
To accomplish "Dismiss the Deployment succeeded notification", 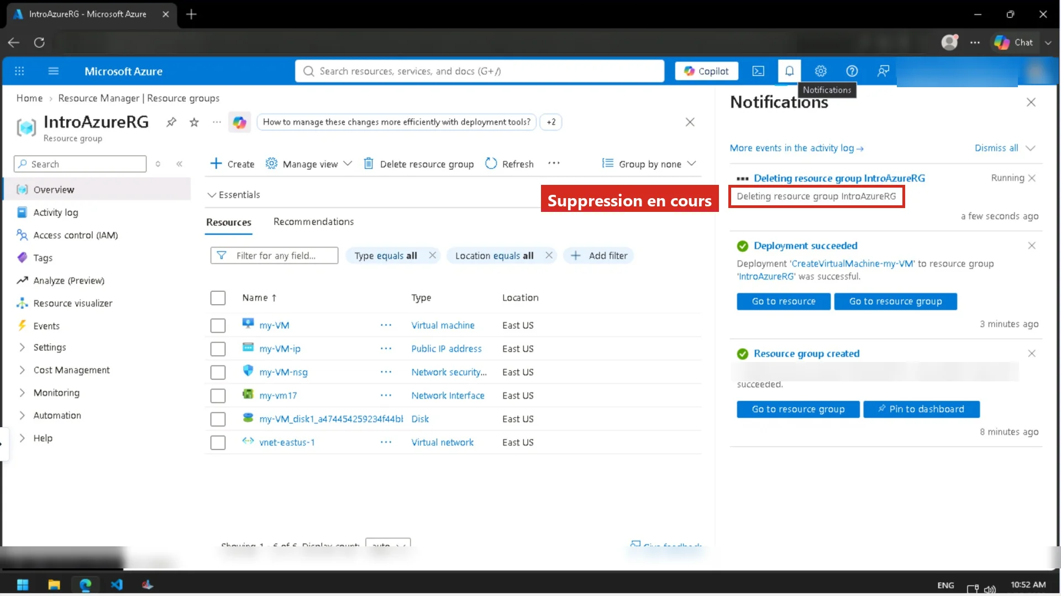I will coord(1032,246).
